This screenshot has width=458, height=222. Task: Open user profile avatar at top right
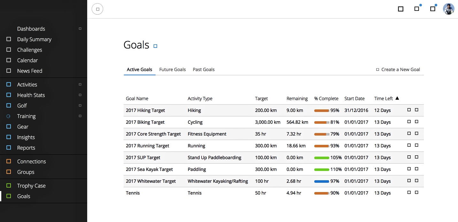[448, 9]
